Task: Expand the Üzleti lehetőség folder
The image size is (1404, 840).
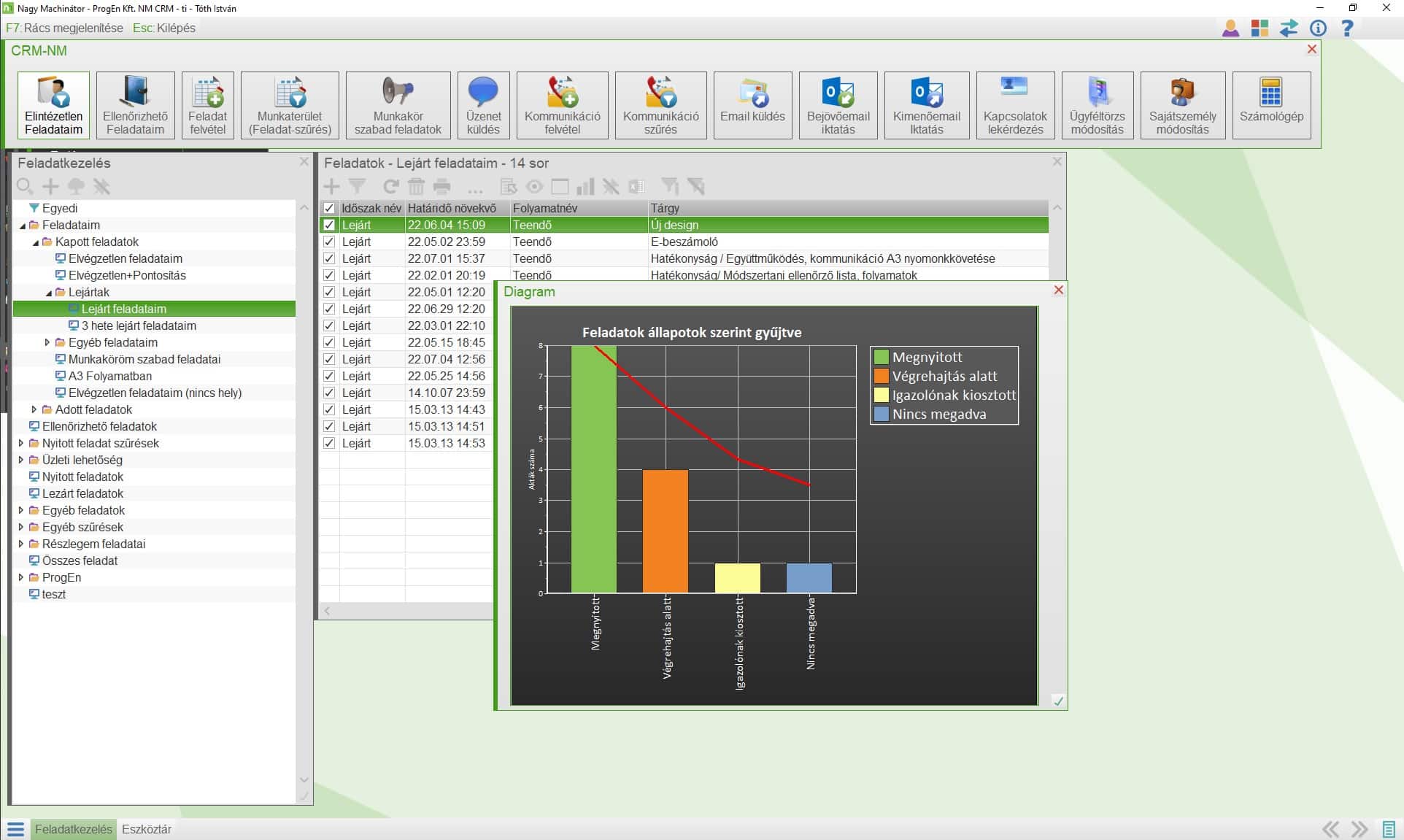Action: click(x=21, y=460)
